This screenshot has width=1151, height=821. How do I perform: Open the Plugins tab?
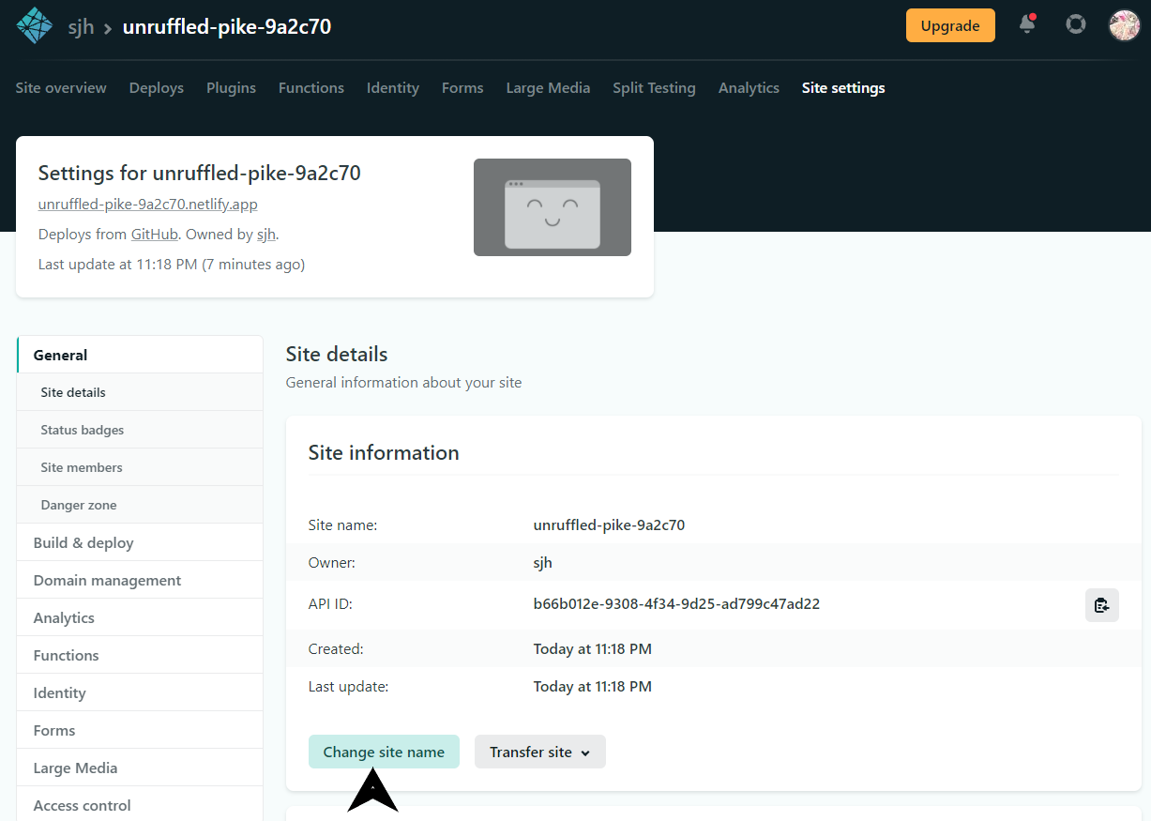[x=231, y=87]
